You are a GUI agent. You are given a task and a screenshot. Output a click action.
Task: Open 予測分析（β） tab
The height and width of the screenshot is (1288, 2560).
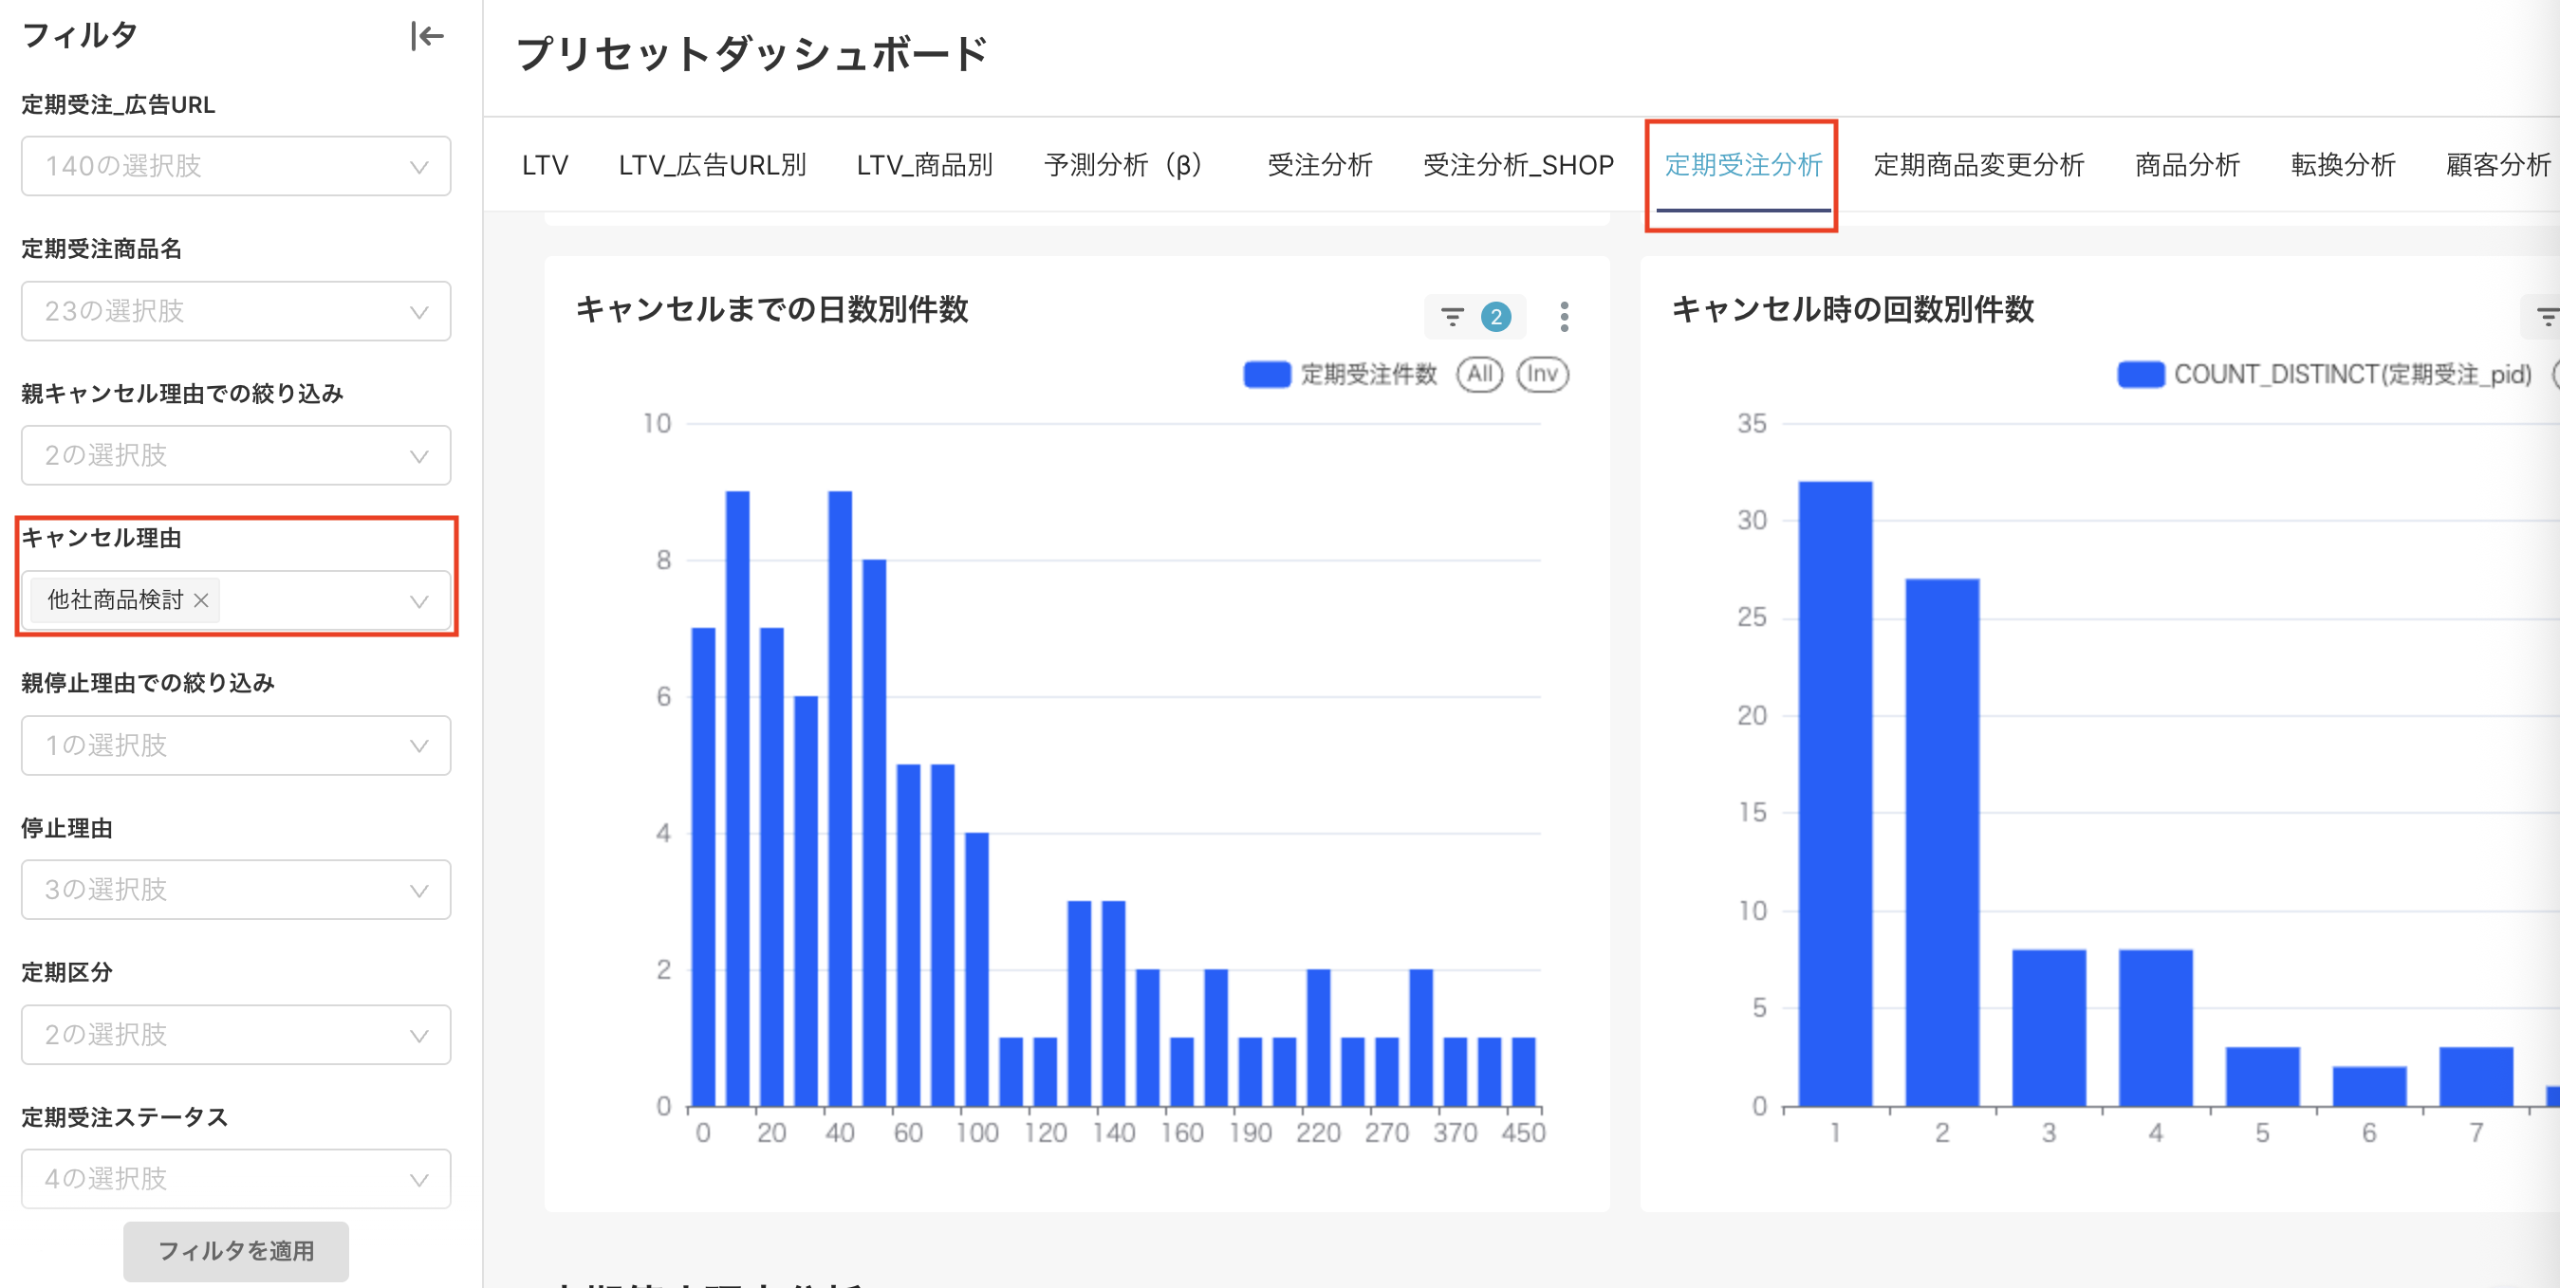(1130, 165)
